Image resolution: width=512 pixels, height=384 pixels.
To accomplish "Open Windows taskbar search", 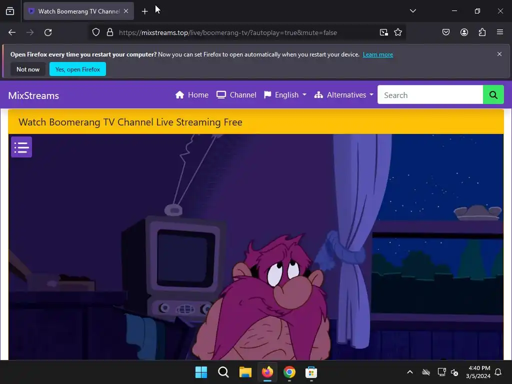I will click(223, 372).
